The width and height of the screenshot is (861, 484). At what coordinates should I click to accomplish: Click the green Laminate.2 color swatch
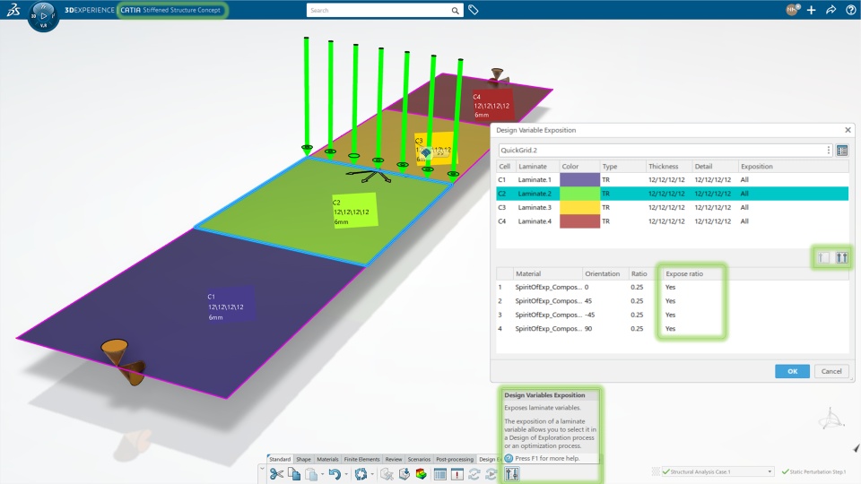[x=579, y=194]
